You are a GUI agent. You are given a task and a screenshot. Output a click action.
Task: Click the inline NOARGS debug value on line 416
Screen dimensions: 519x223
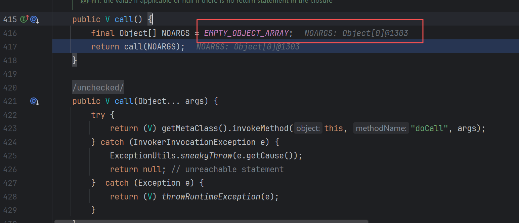(x=356, y=33)
